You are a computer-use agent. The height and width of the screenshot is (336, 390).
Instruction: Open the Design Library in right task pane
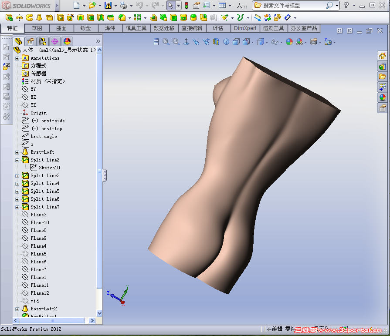pyautogui.click(x=383, y=66)
